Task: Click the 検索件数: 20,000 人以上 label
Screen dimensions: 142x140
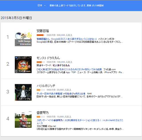Action: click(59, 90)
